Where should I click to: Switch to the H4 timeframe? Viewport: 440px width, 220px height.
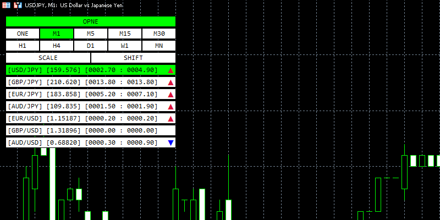coord(57,46)
